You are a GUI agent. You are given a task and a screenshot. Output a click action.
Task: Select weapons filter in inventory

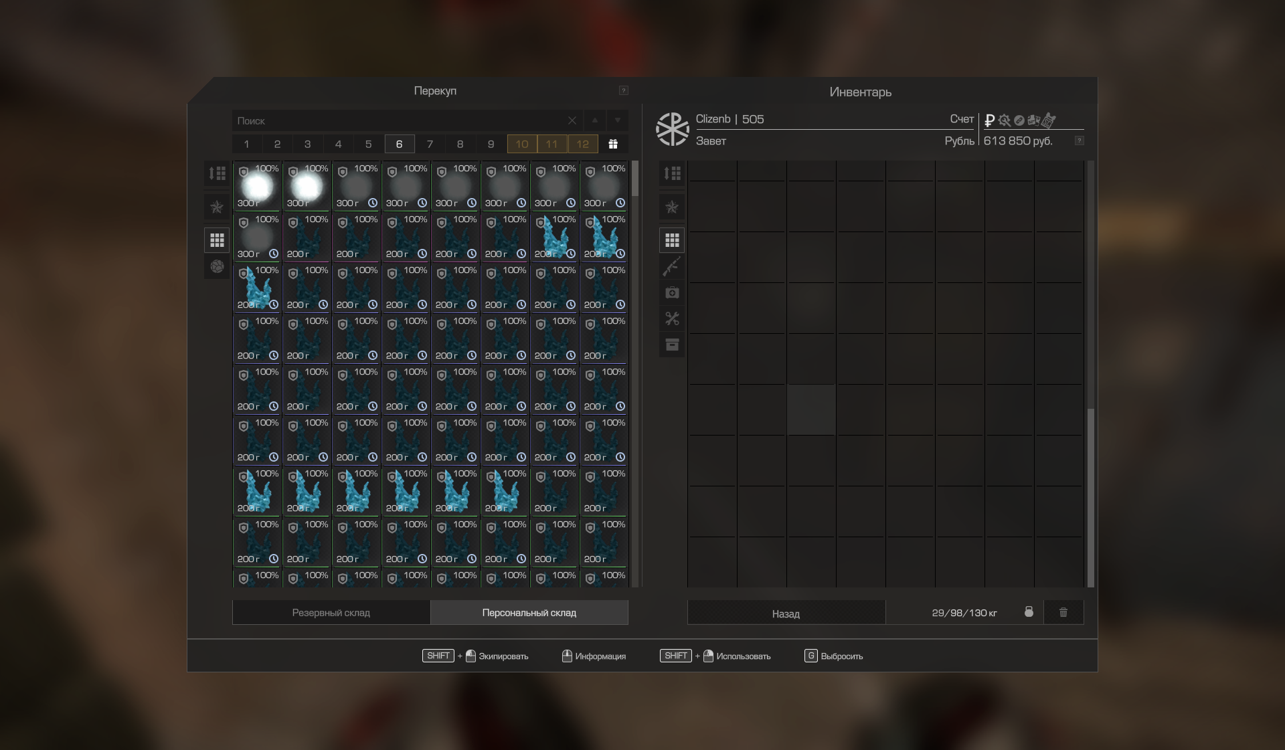[672, 266]
